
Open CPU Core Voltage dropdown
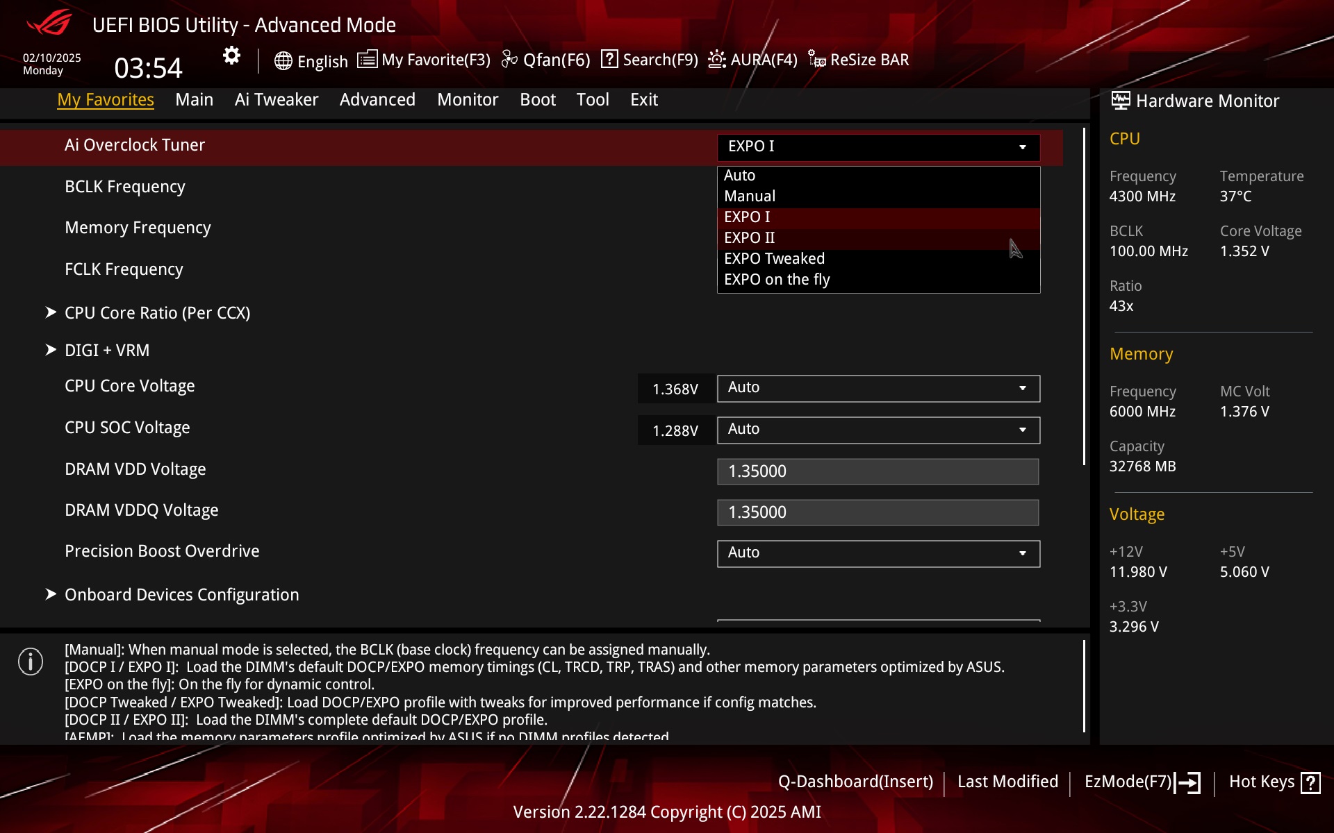point(878,388)
